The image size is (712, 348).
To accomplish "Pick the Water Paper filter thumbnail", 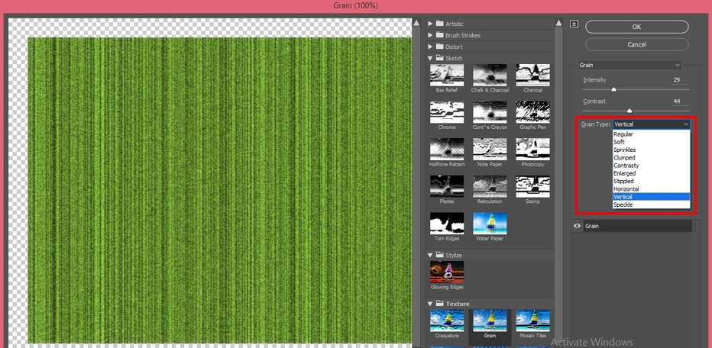I will point(490,224).
